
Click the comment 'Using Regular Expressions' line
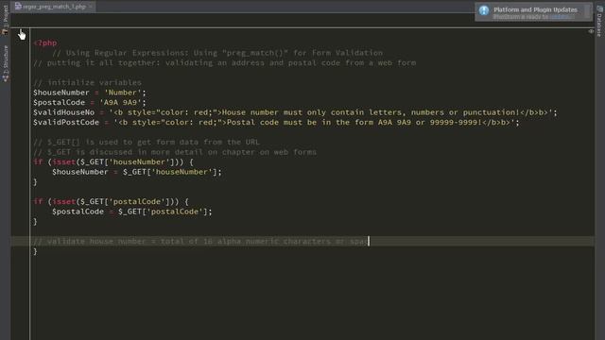pos(217,53)
